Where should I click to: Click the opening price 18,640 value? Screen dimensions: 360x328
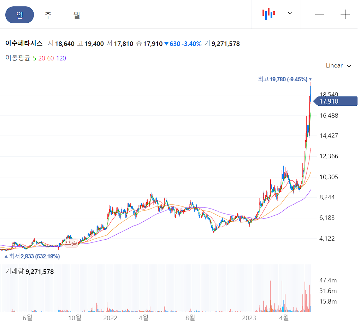(x=65, y=43)
